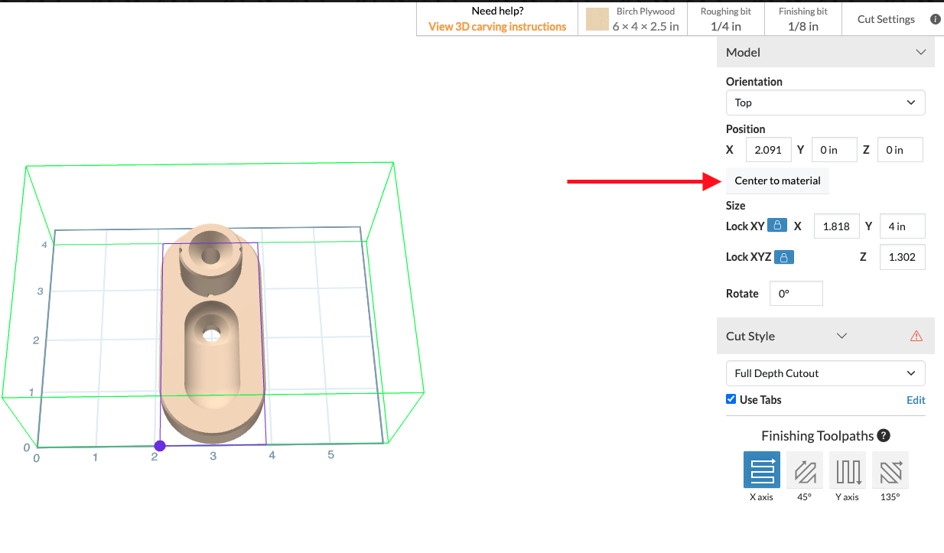
Task: Toggle the Lock XYZ lock icon
Action: coord(784,257)
